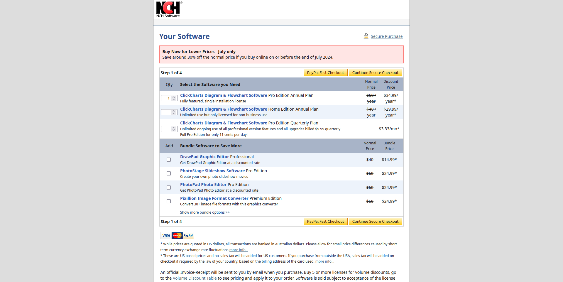Check the DrawPad Graphic Editor bundle checkbox

tap(169, 160)
